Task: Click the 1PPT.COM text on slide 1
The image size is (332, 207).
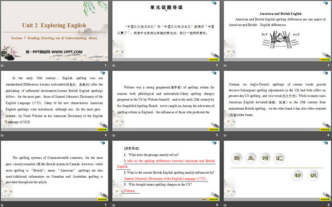Action: [54, 52]
